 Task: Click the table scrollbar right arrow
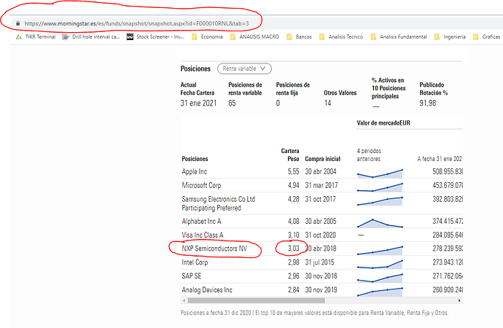[459, 300]
